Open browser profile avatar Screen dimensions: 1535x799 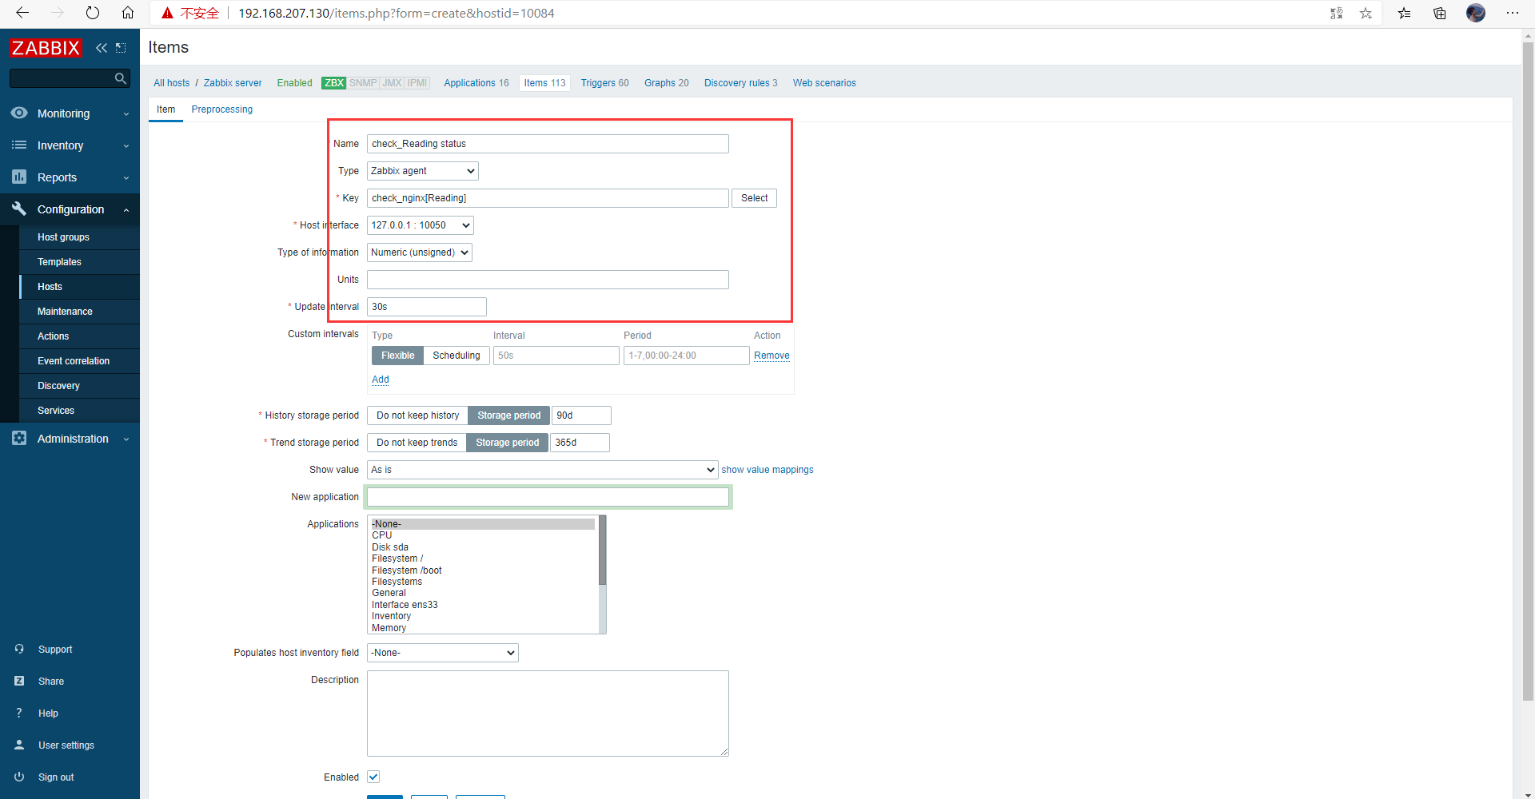1476,13
